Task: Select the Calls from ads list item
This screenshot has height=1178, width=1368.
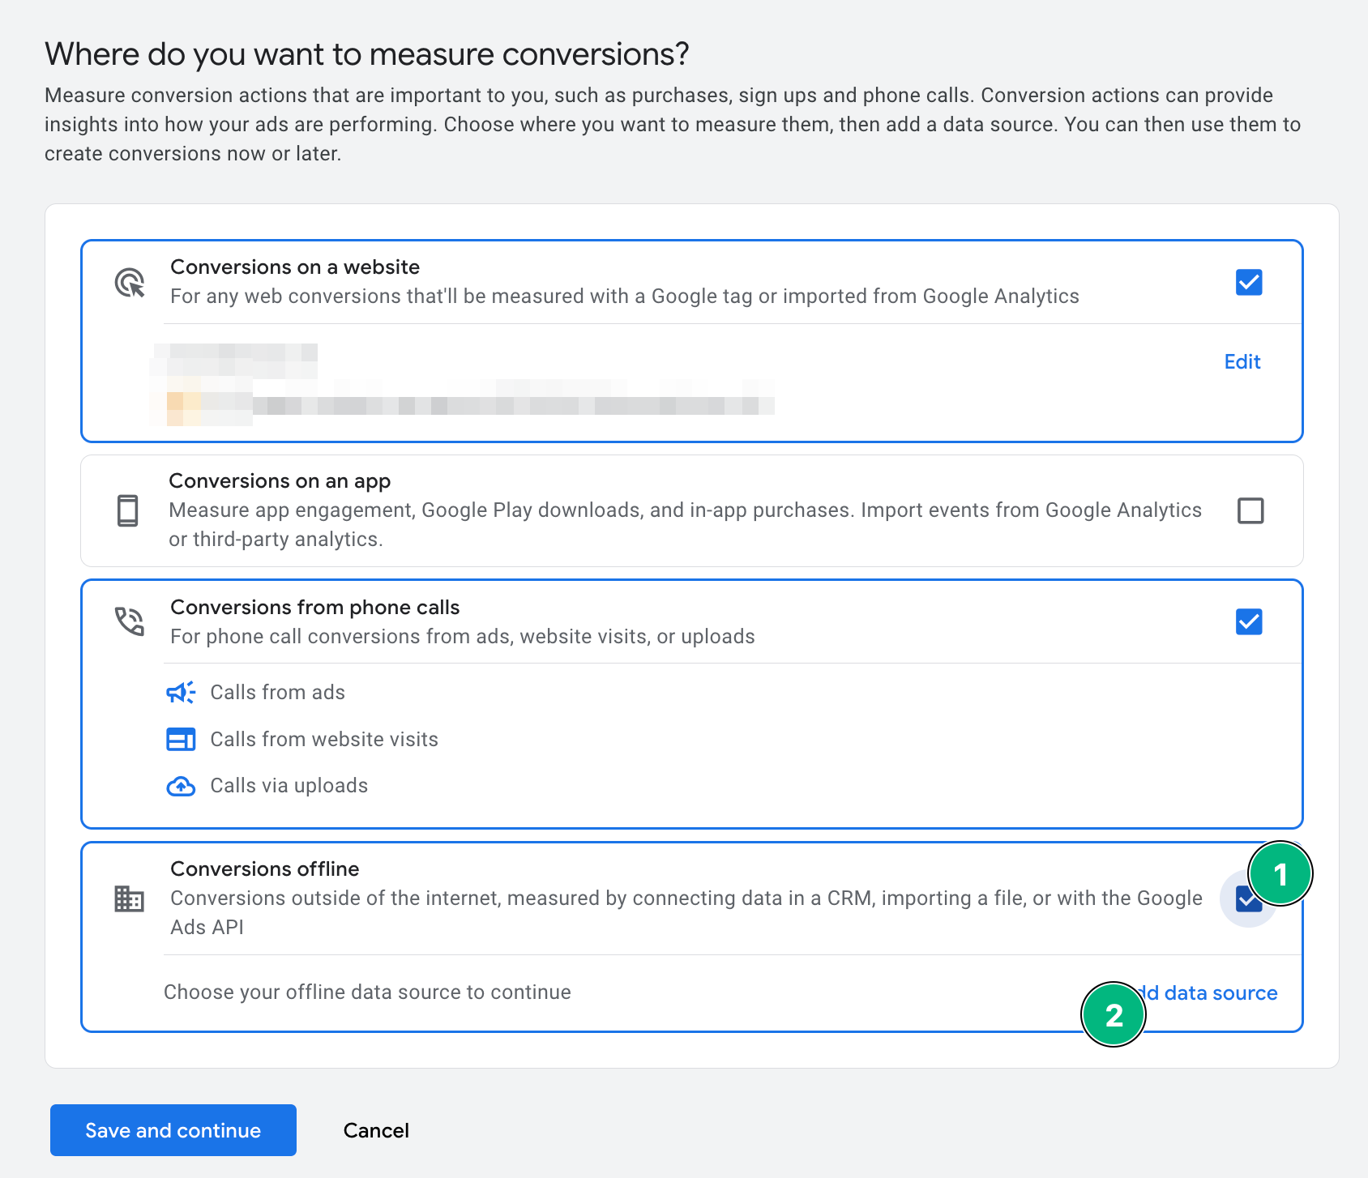Action: point(277,693)
